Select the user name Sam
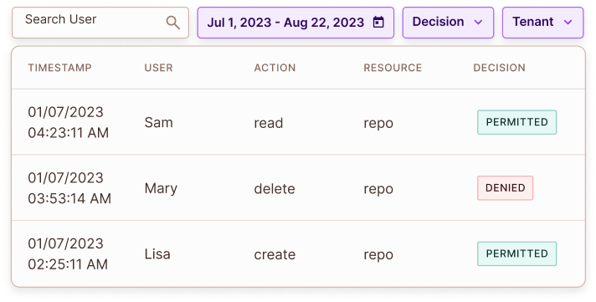The width and height of the screenshot is (596, 302). pyautogui.click(x=158, y=123)
